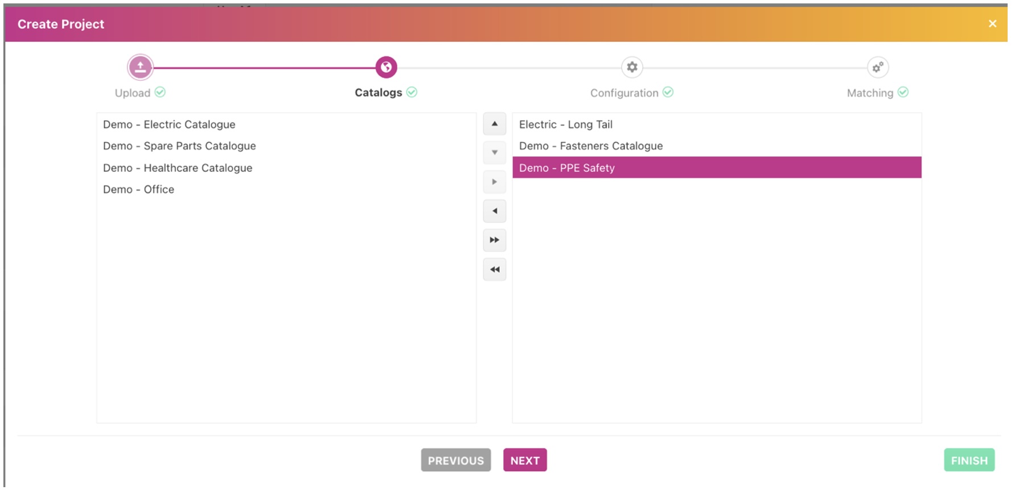
Task: Click the green checkmark beside Upload
Action: [x=160, y=92]
